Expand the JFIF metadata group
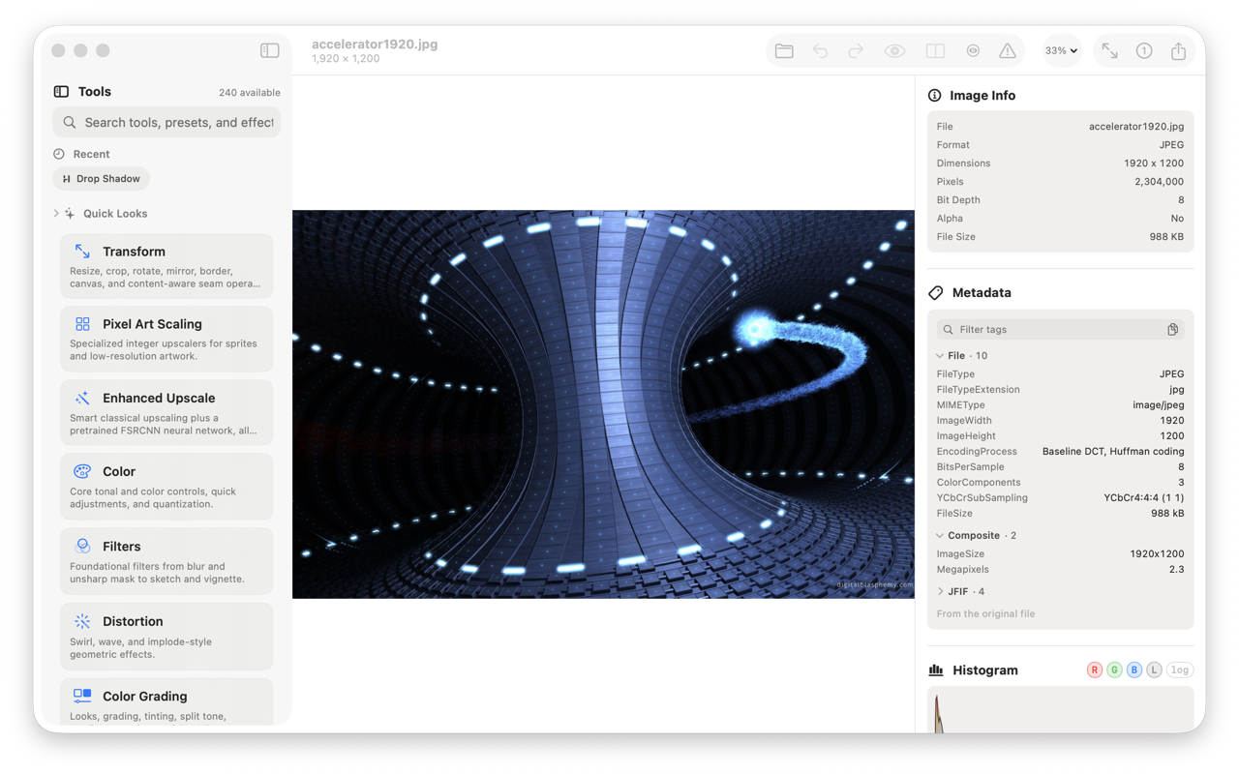1239x774 pixels. [940, 592]
